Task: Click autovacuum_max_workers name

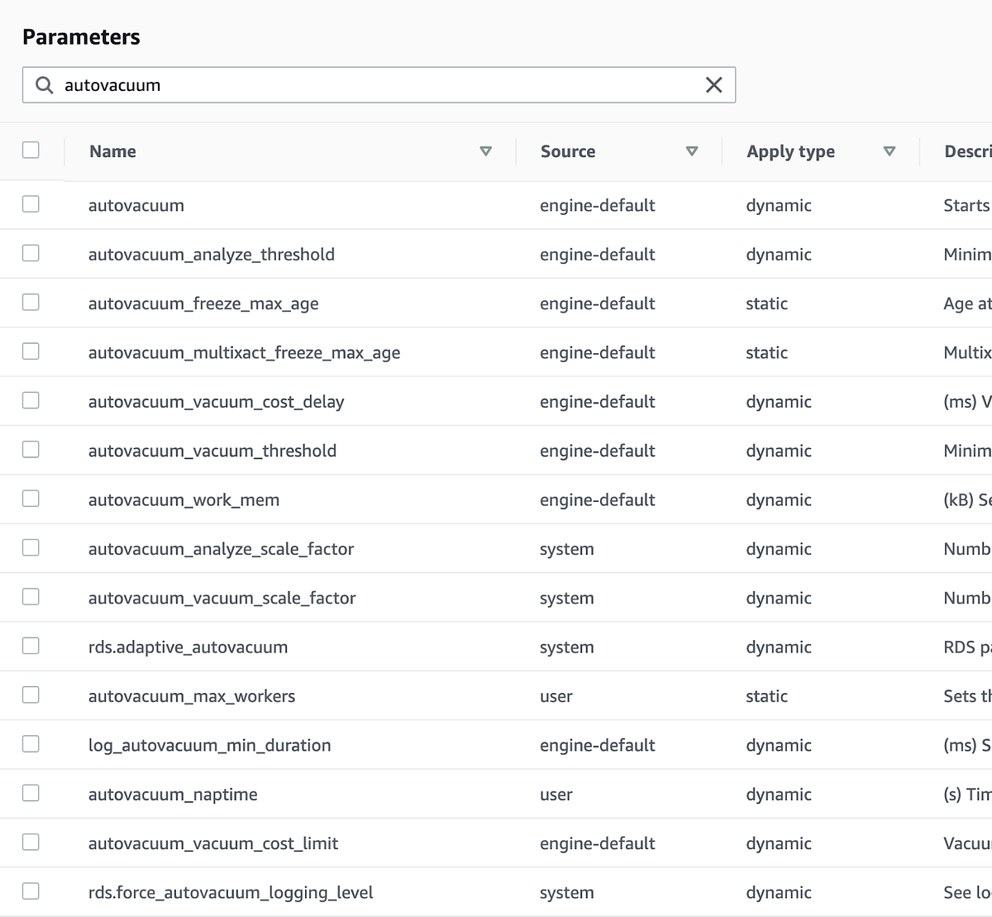Action: 192,696
